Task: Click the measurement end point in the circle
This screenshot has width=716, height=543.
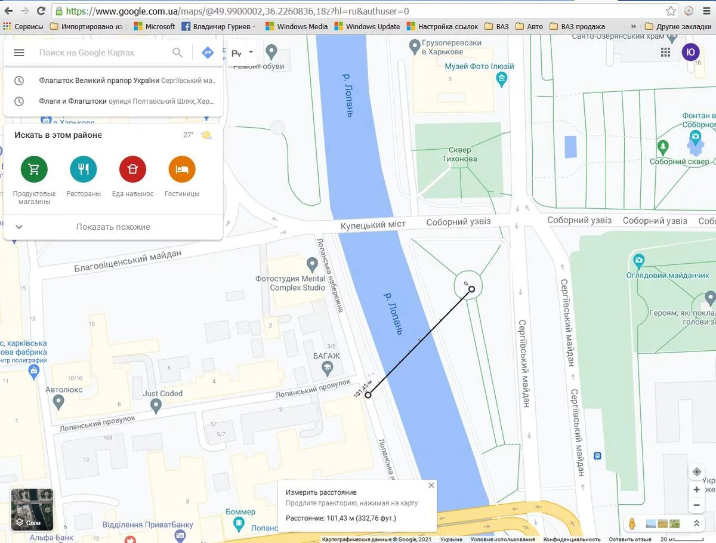Action: click(x=471, y=289)
